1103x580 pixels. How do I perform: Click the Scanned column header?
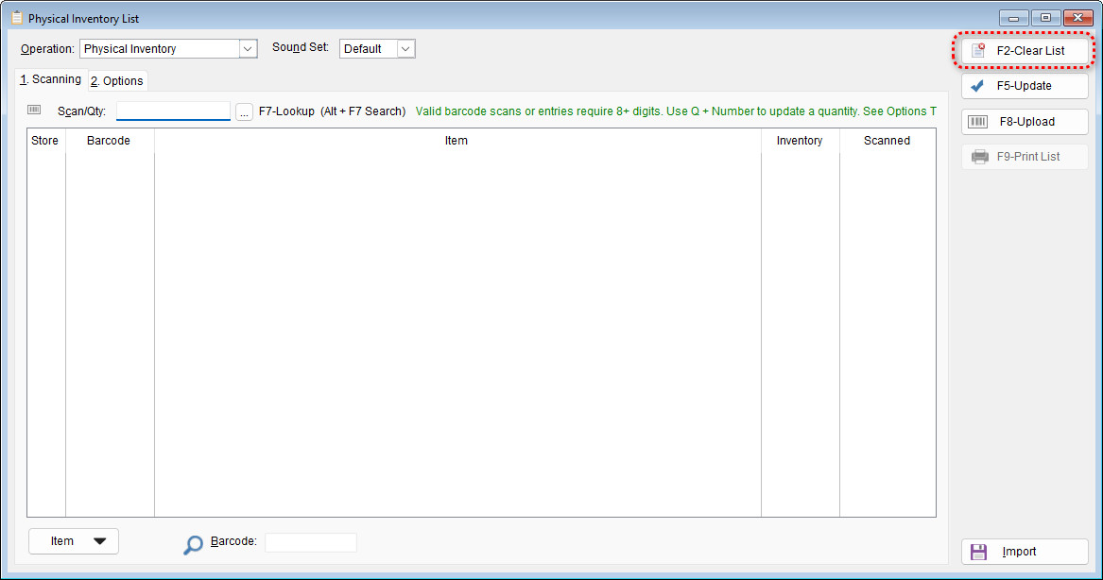pyautogui.click(x=887, y=141)
